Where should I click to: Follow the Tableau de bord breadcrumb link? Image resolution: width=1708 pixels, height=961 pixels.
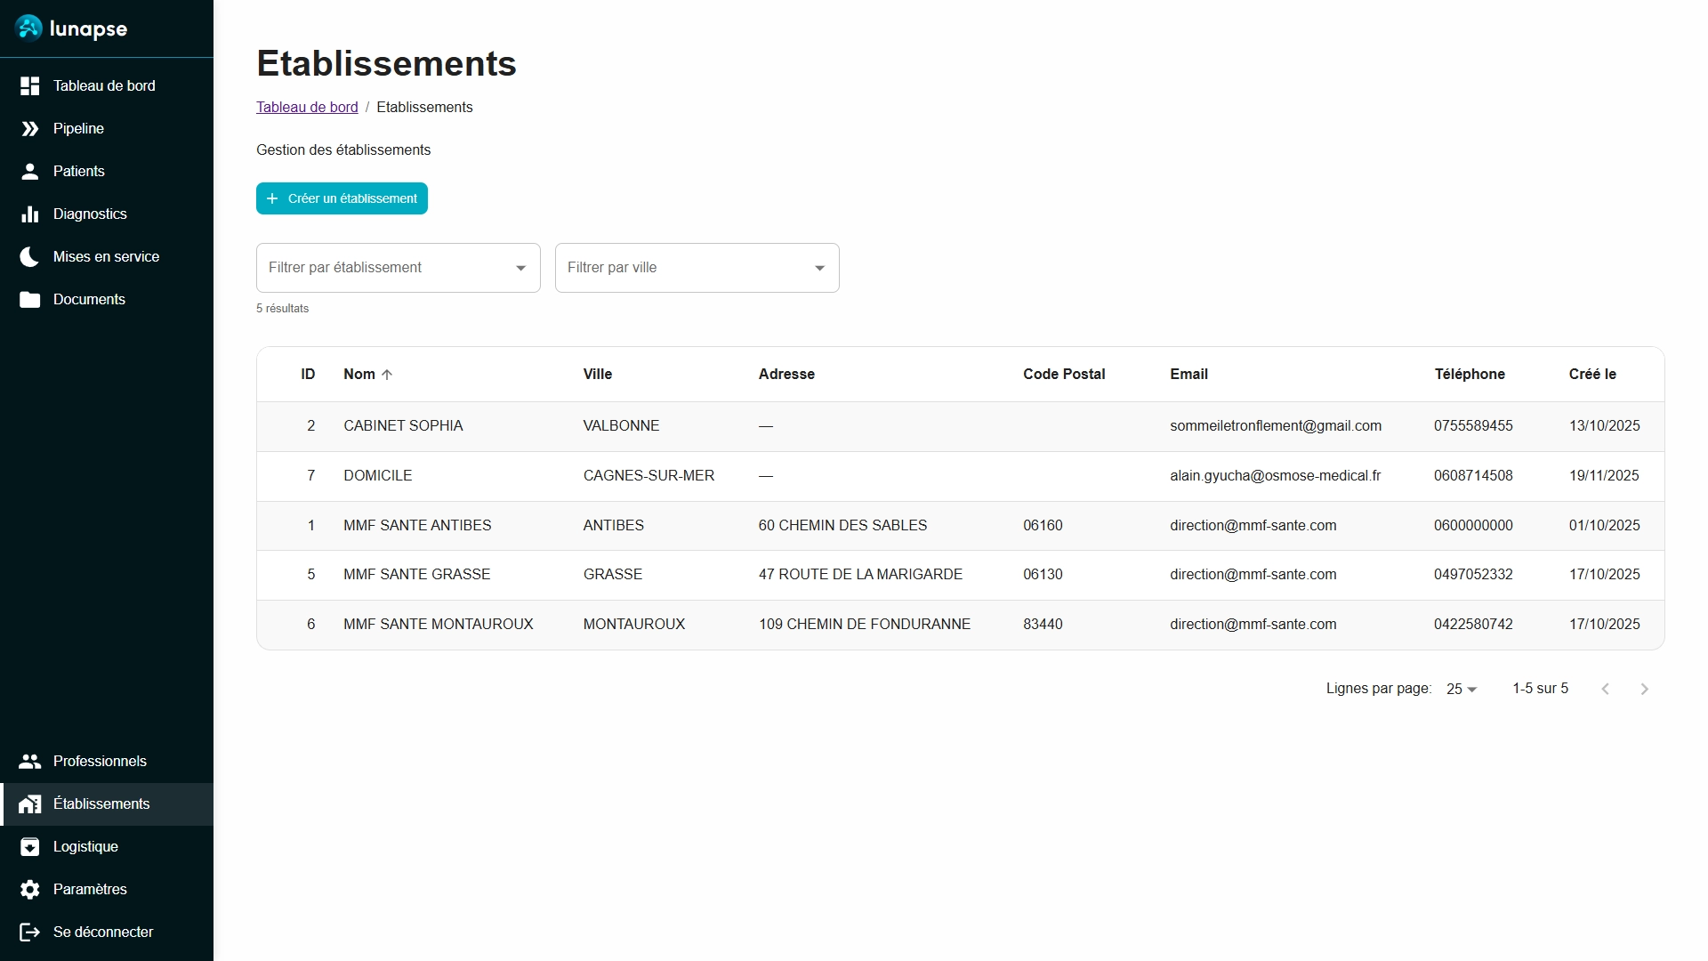(307, 108)
